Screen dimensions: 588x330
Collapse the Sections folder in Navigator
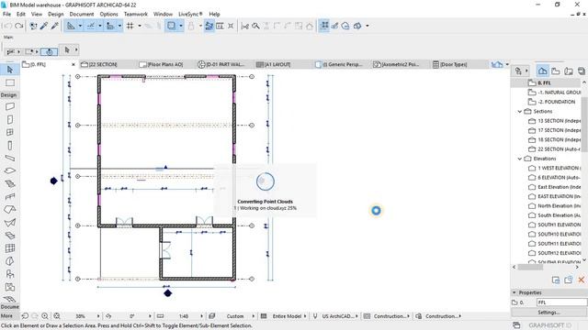click(x=520, y=112)
